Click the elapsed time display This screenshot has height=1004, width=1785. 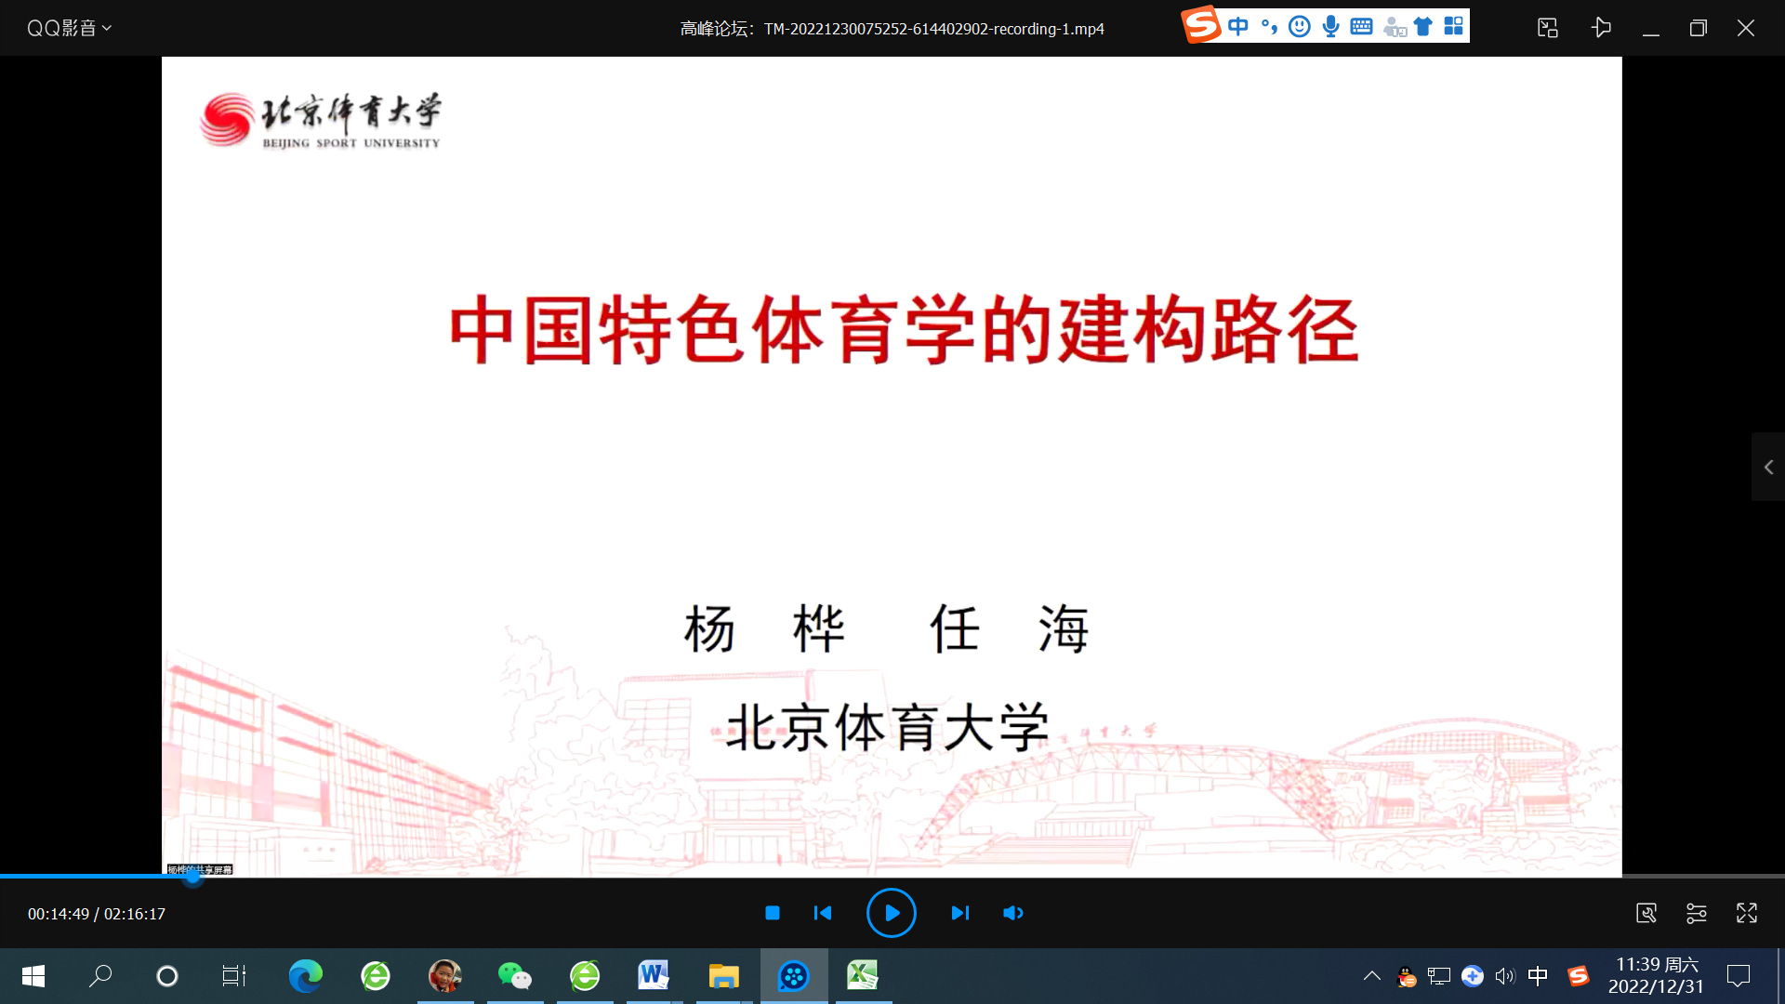coord(59,914)
